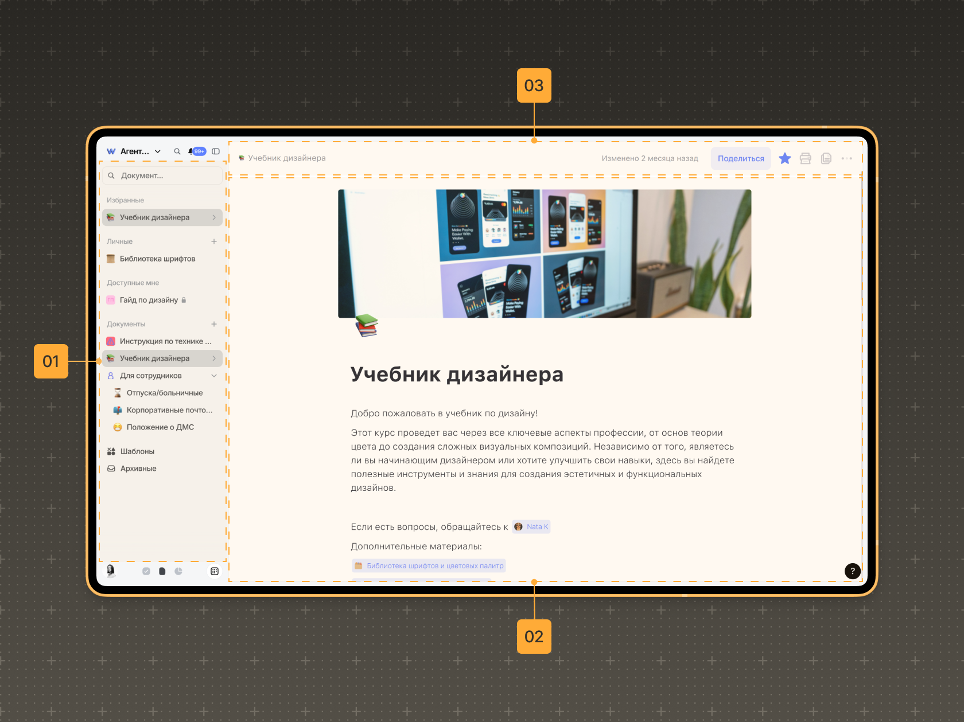Add a new document with Документы plus
Image resolution: width=964 pixels, height=722 pixels.
214,324
